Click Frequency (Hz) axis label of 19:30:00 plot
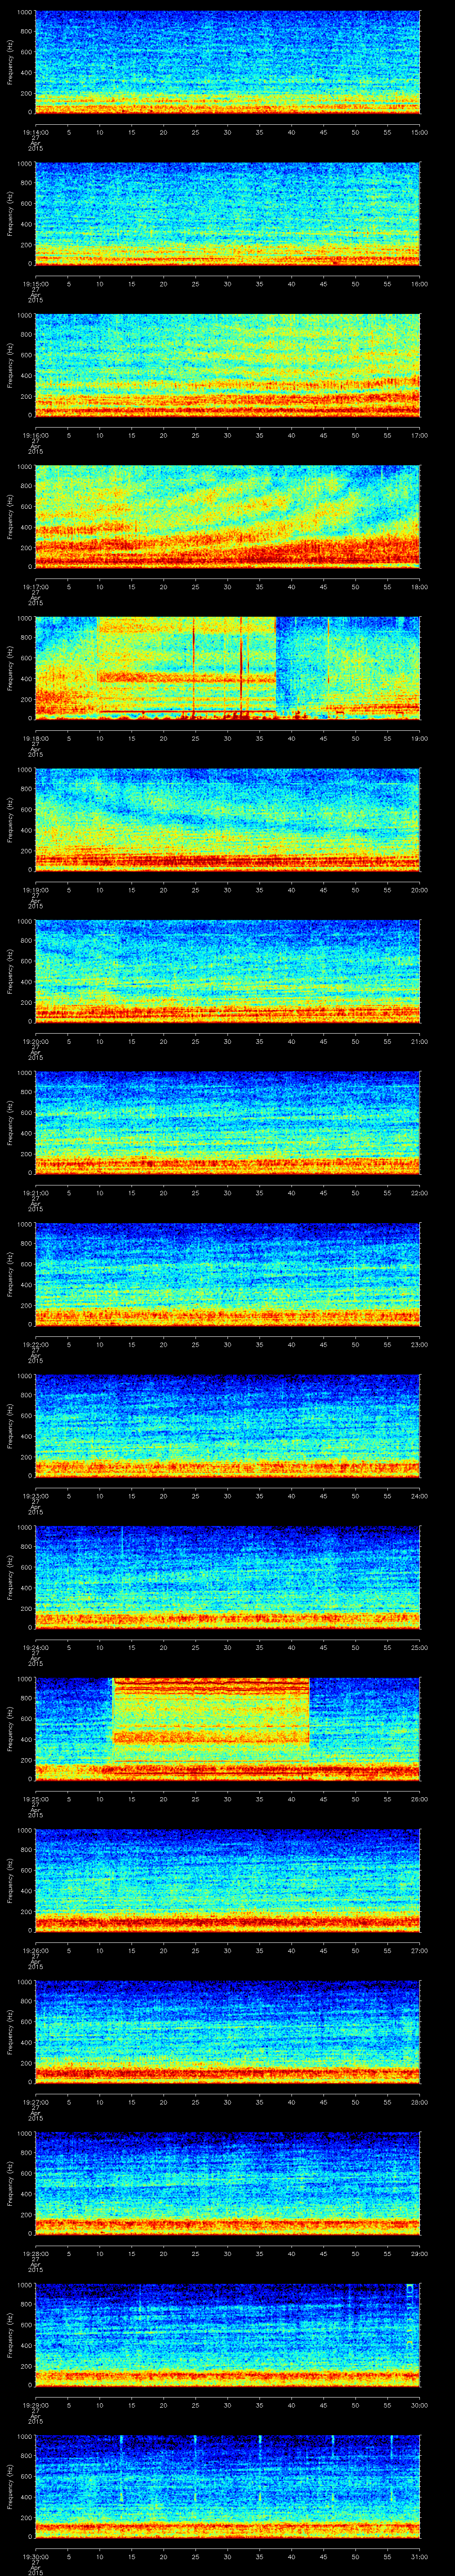This screenshot has width=455, height=2576. (10, 2488)
